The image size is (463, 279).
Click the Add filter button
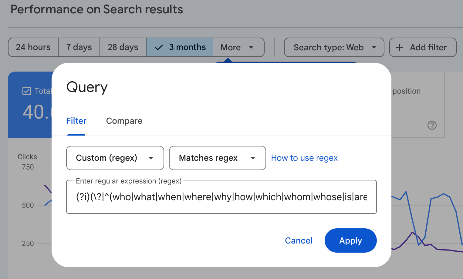click(x=423, y=47)
